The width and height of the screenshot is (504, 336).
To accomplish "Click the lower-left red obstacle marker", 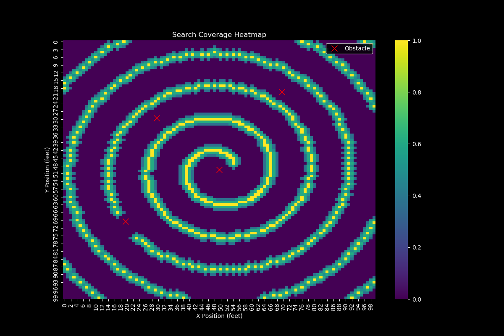I will tap(125, 220).
